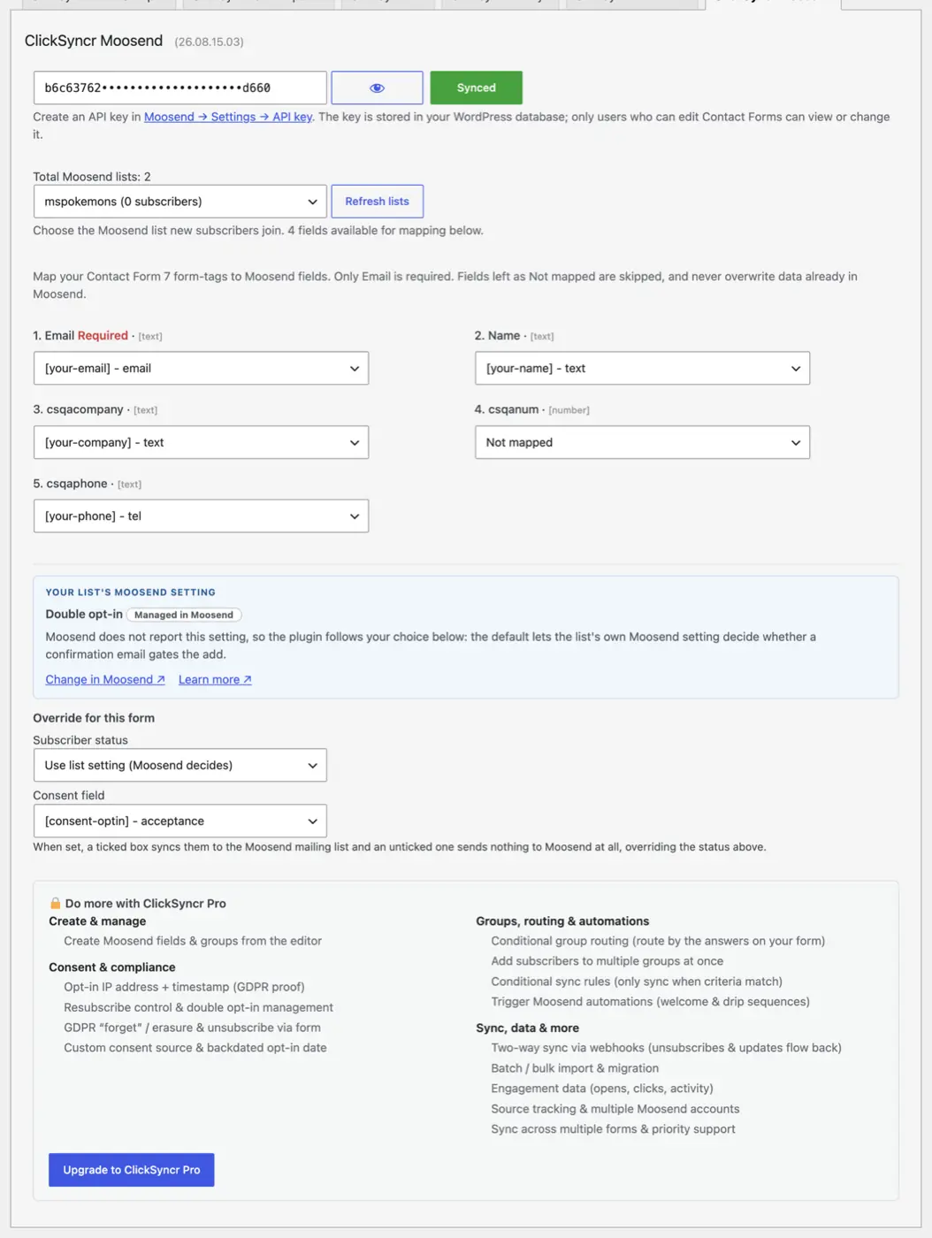
Task: Click the green Synced button
Action: [476, 88]
